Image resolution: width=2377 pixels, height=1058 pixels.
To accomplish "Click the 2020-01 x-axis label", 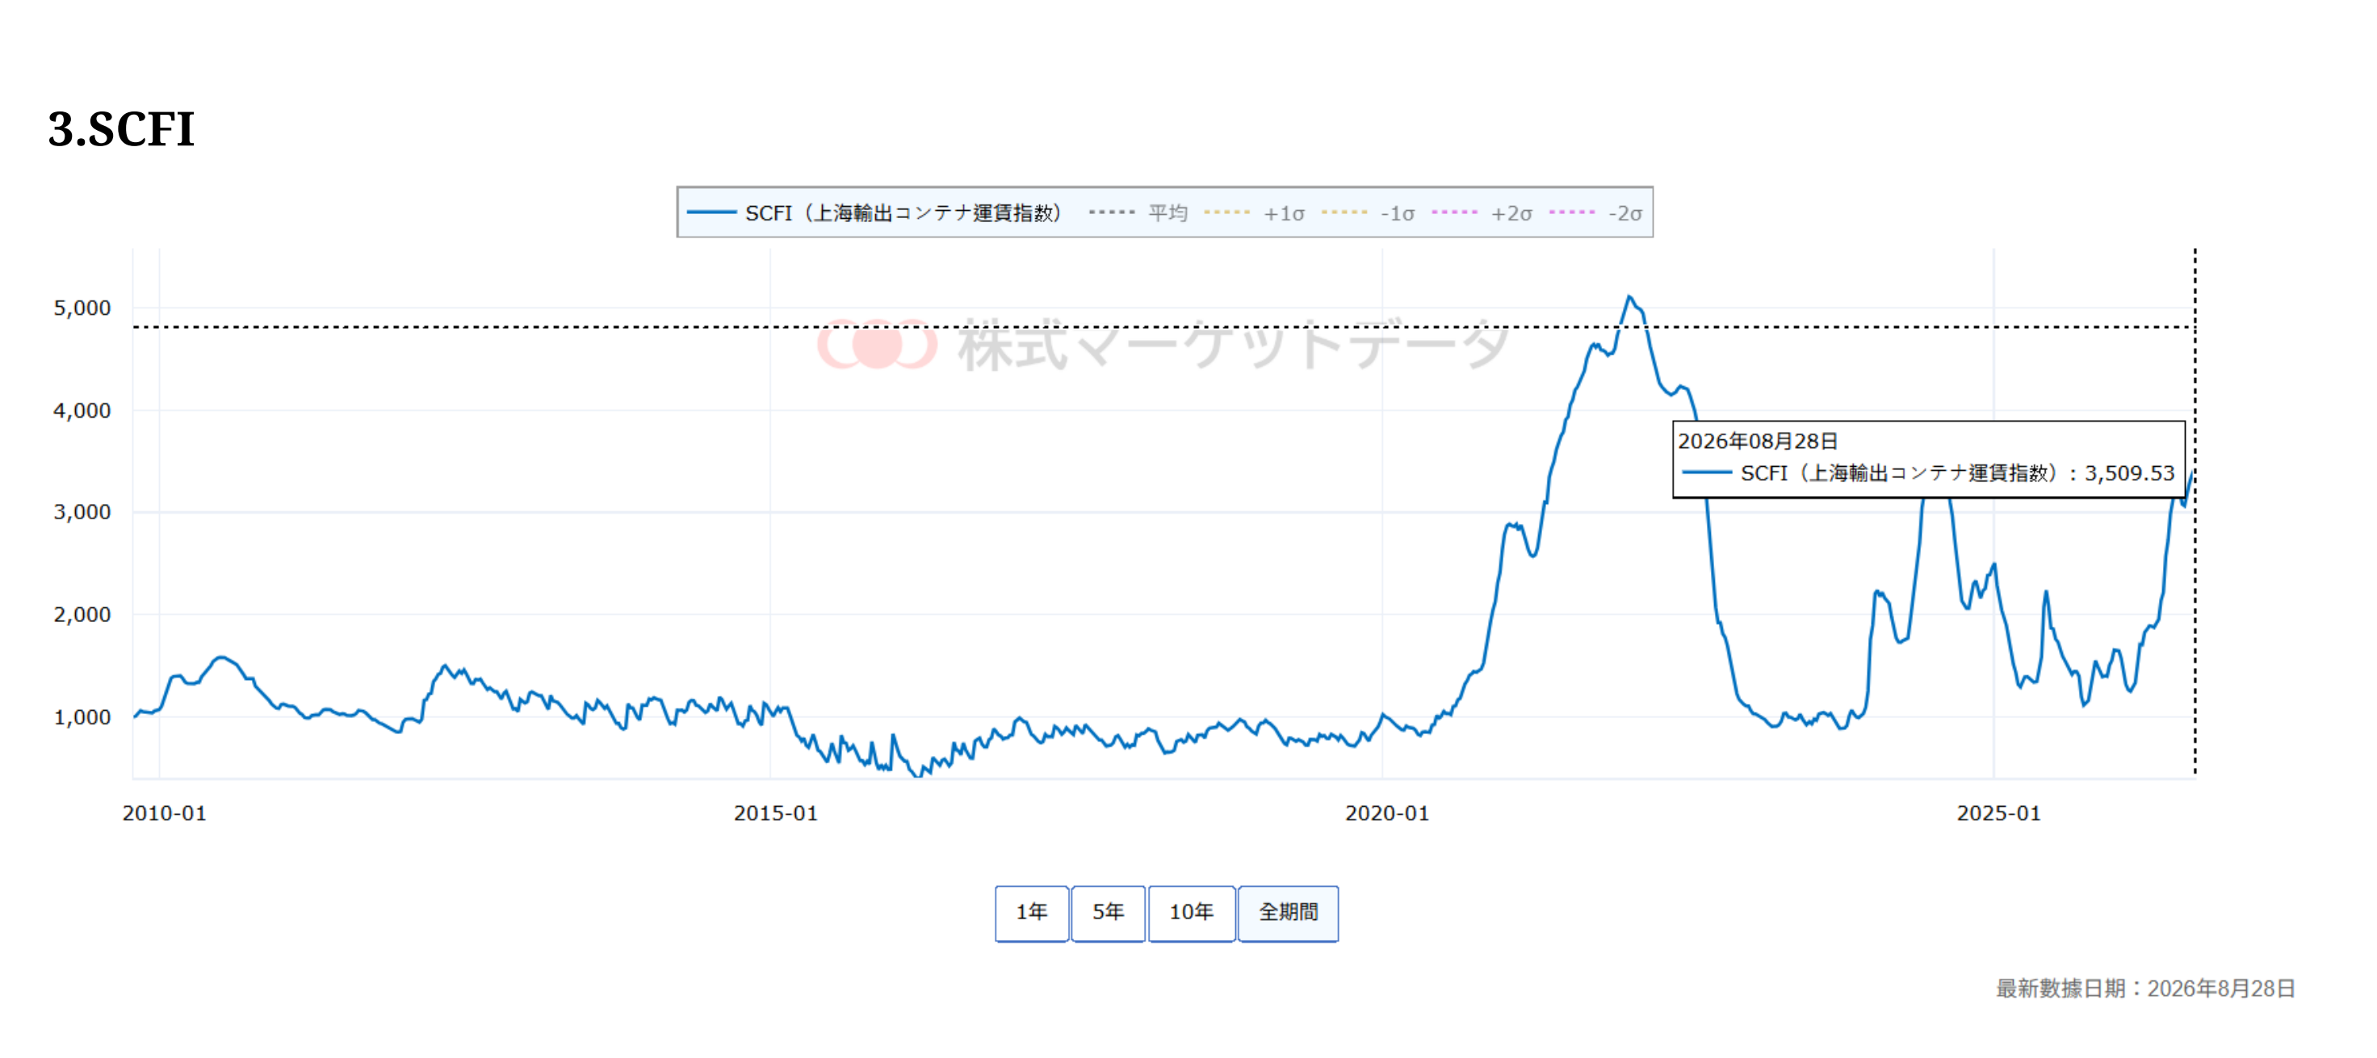I will tap(1387, 813).
